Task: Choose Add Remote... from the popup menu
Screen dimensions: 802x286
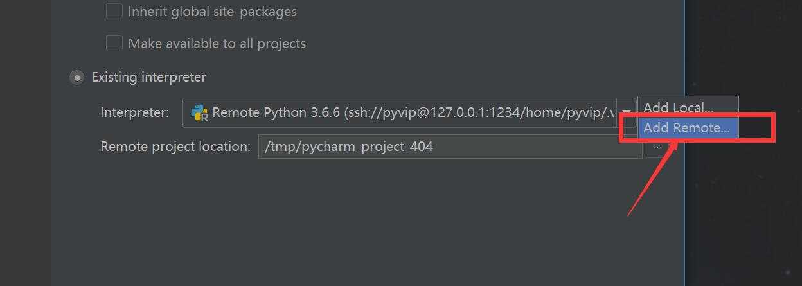Action: tap(688, 127)
